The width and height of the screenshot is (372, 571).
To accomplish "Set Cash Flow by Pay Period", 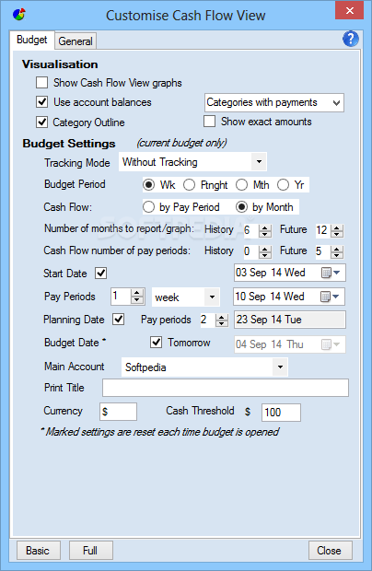I will tap(148, 207).
